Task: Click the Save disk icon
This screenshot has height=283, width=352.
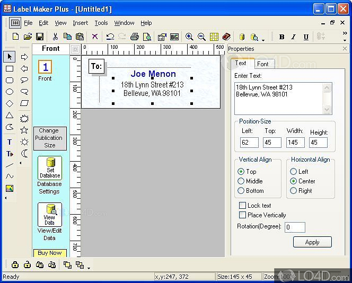Action: click(x=40, y=37)
